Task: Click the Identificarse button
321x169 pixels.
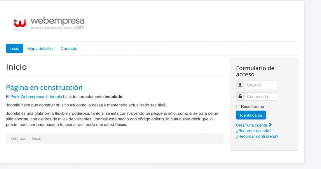Action: click(251, 115)
